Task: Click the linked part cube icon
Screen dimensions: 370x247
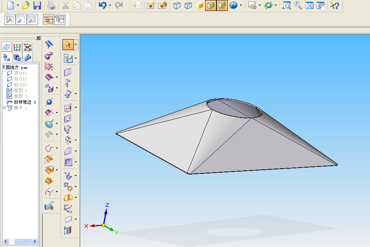Action: [x=163, y=5]
